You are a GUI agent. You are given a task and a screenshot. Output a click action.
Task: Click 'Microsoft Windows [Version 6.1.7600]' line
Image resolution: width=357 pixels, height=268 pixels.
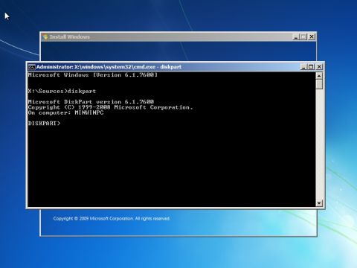coord(92,75)
